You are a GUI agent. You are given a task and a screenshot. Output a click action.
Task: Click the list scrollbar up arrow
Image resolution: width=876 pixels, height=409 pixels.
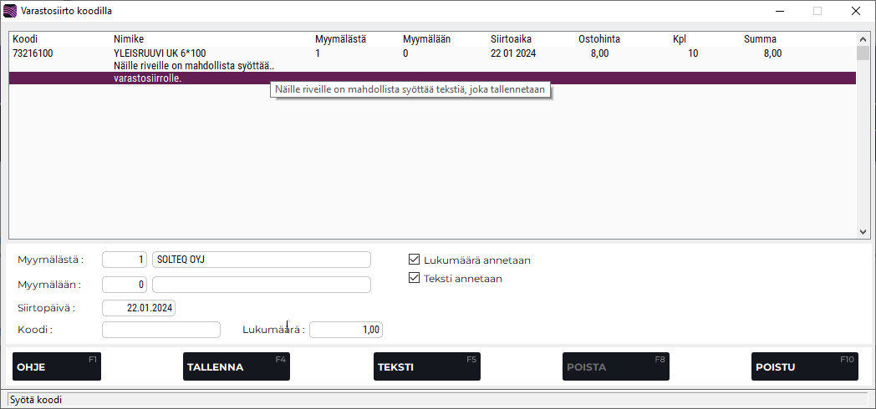(863, 38)
